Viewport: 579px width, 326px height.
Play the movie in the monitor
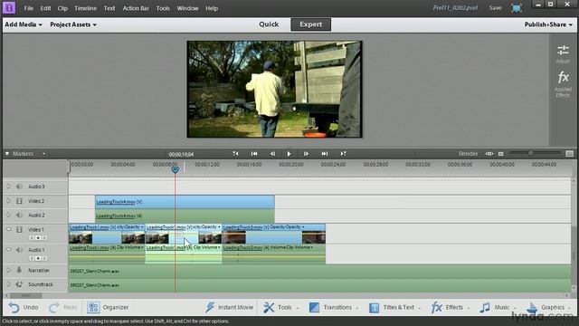(x=289, y=153)
